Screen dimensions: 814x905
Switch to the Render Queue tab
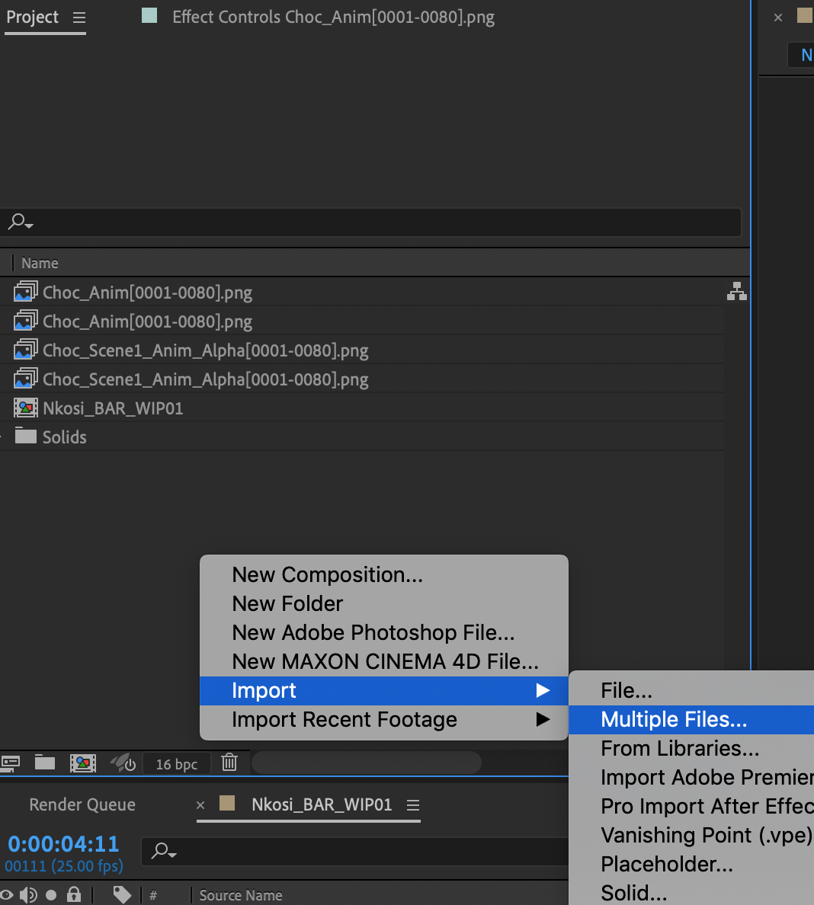point(82,804)
